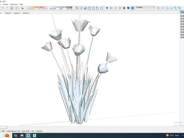This screenshot has height=138, width=184.
Task: Click the green S app in taskbar
Action: 34,135
